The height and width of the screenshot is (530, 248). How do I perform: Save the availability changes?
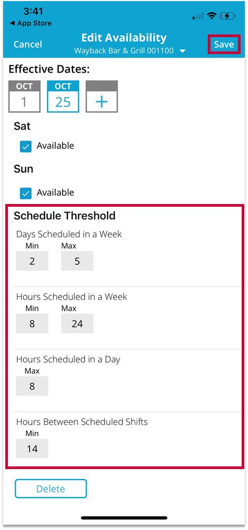tap(224, 45)
